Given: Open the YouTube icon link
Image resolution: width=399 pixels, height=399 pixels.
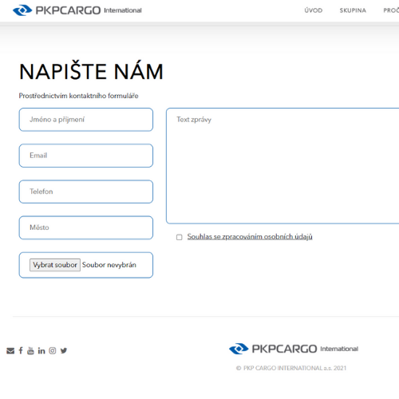Looking at the screenshot, I should click(x=30, y=350).
